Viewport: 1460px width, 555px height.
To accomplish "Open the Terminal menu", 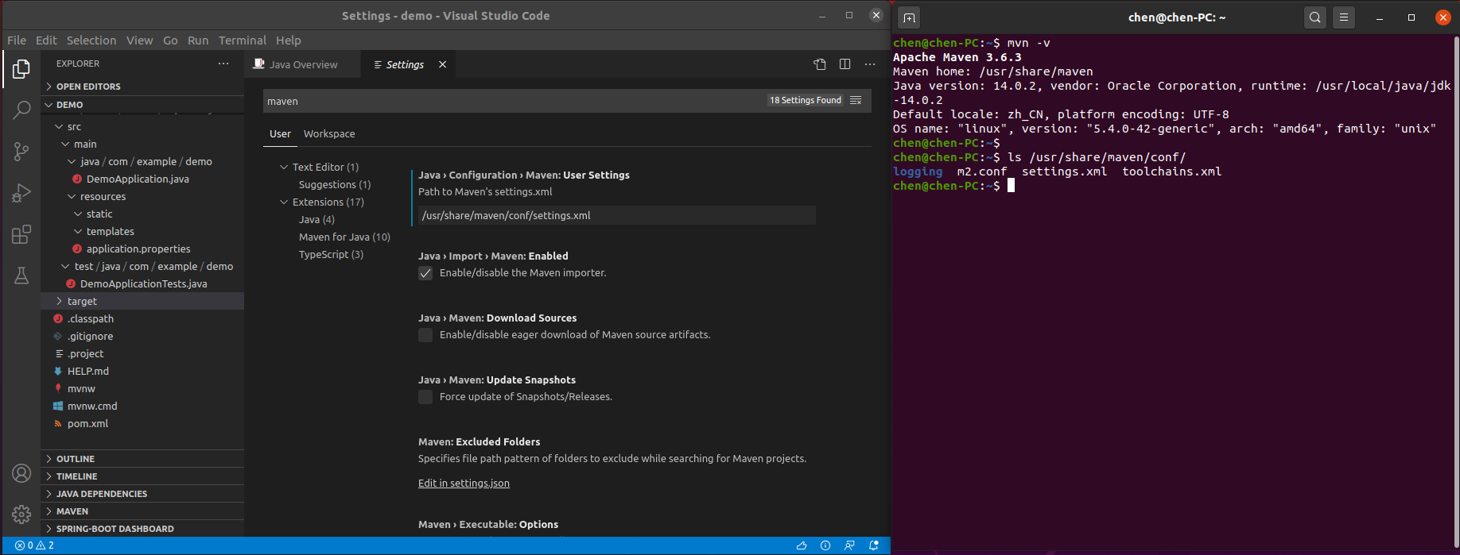I will pos(243,40).
